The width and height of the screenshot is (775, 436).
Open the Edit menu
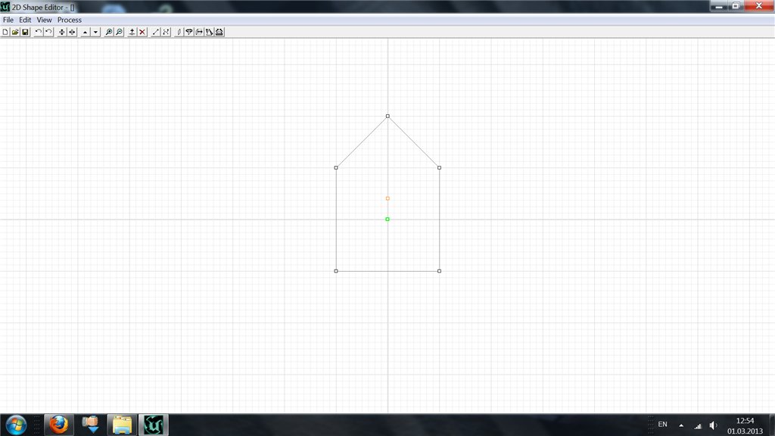pos(25,20)
